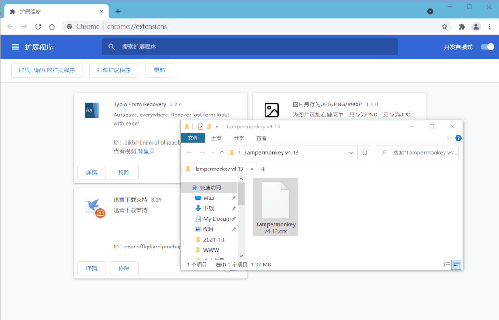Open Chrome home page icon
The height and width of the screenshot is (320, 499).
point(52,26)
